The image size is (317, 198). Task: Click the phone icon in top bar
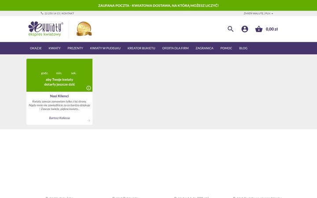tap(42, 13)
